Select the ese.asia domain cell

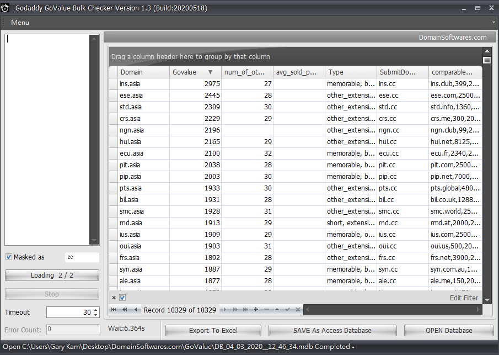click(x=143, y=96)
